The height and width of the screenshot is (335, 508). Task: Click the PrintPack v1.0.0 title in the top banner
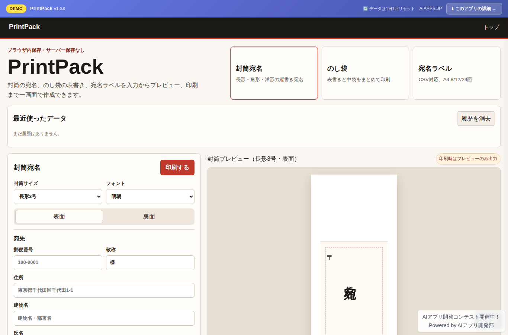click(x=48, y=9)
